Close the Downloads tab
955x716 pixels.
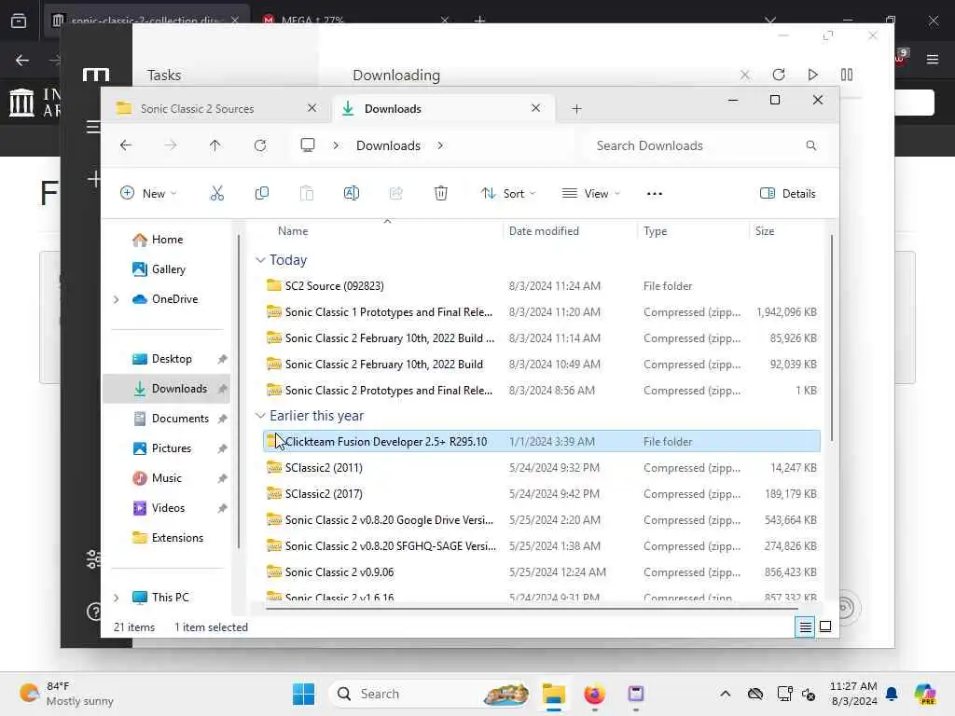(535, 108)
